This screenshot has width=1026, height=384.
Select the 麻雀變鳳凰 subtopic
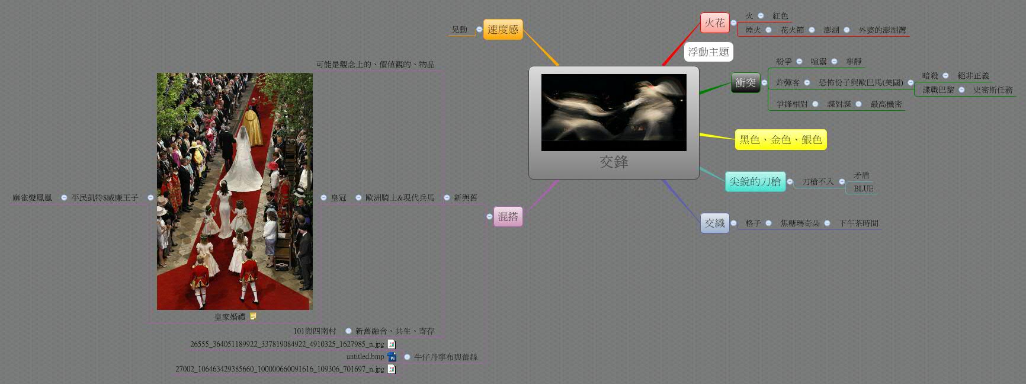click(x=33, y=198)
